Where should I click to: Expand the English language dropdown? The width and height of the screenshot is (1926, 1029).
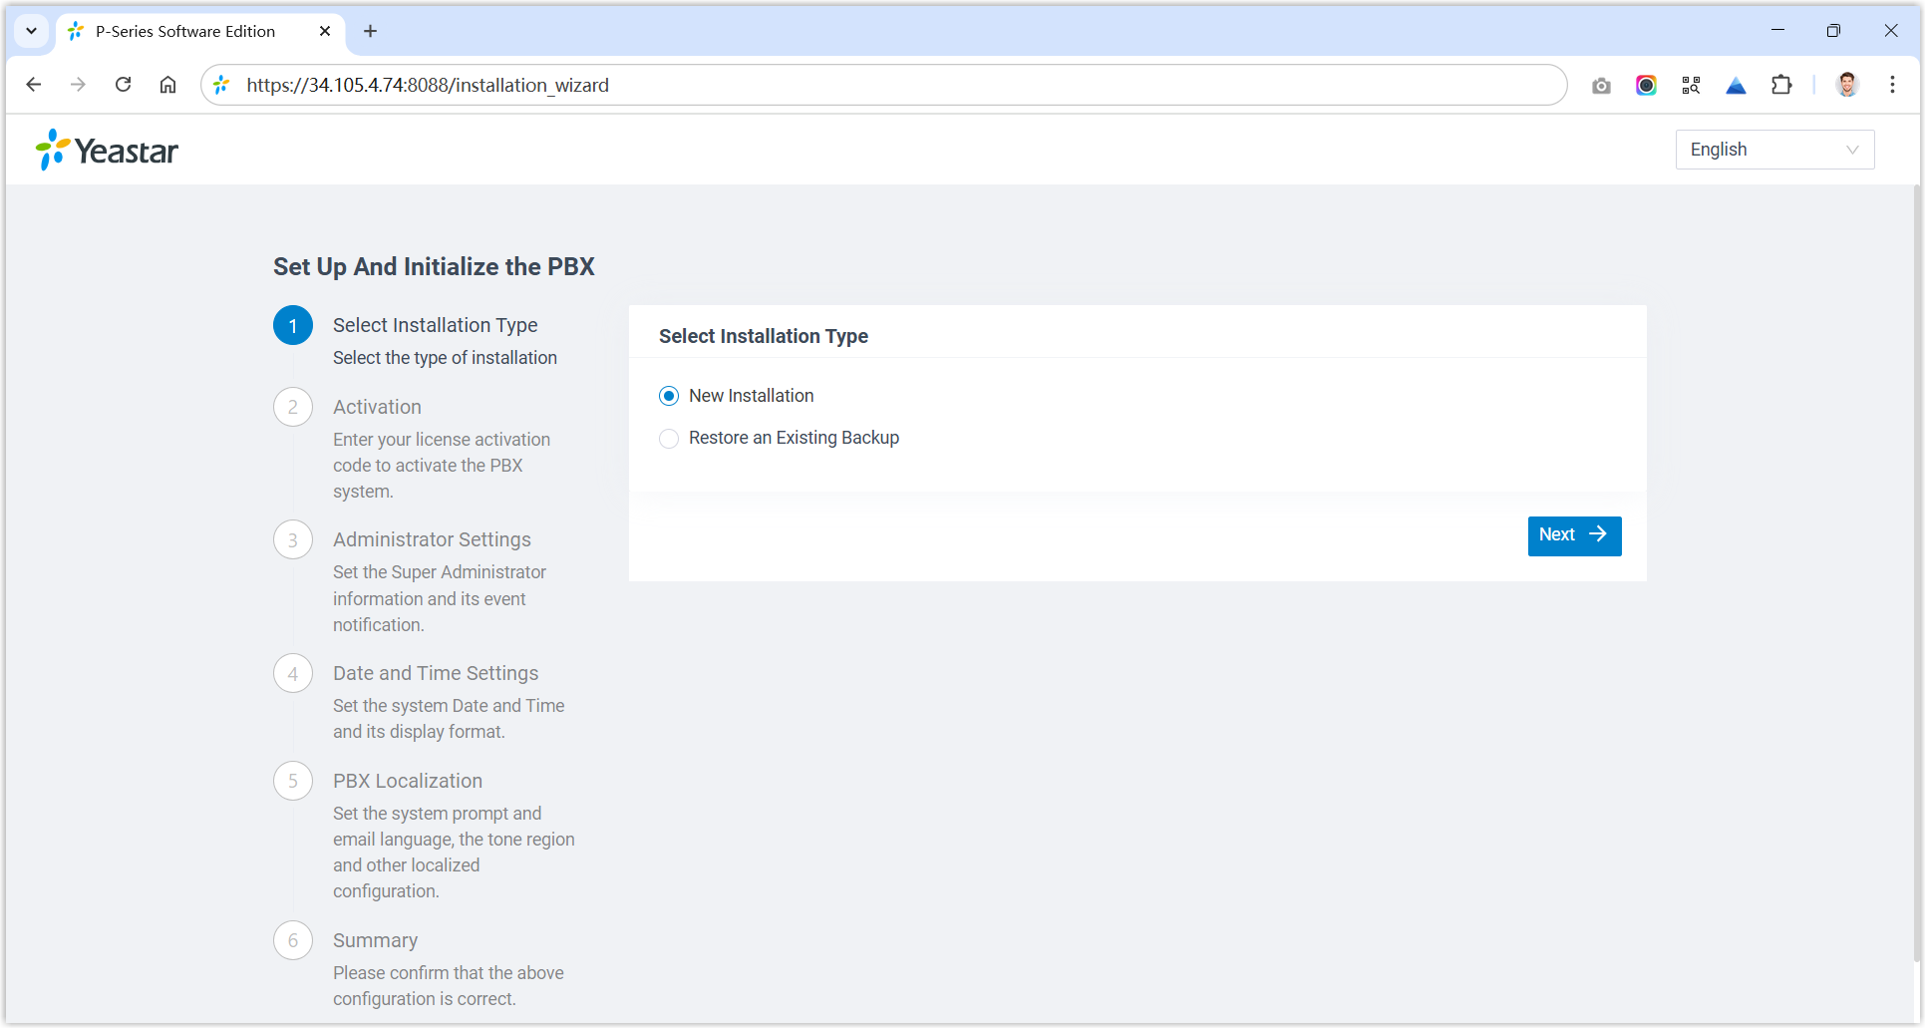(1774, 150)
